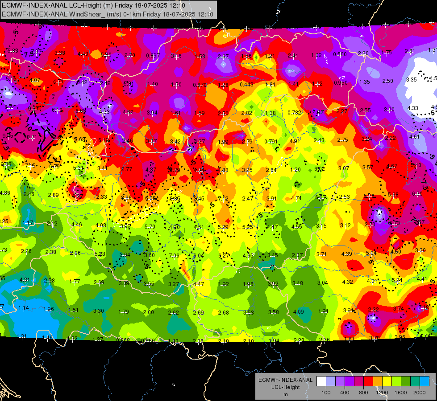Screen dimensions: 437x401
Task: Click the 100 legend scale label
Action: click(x=326, y=393)
